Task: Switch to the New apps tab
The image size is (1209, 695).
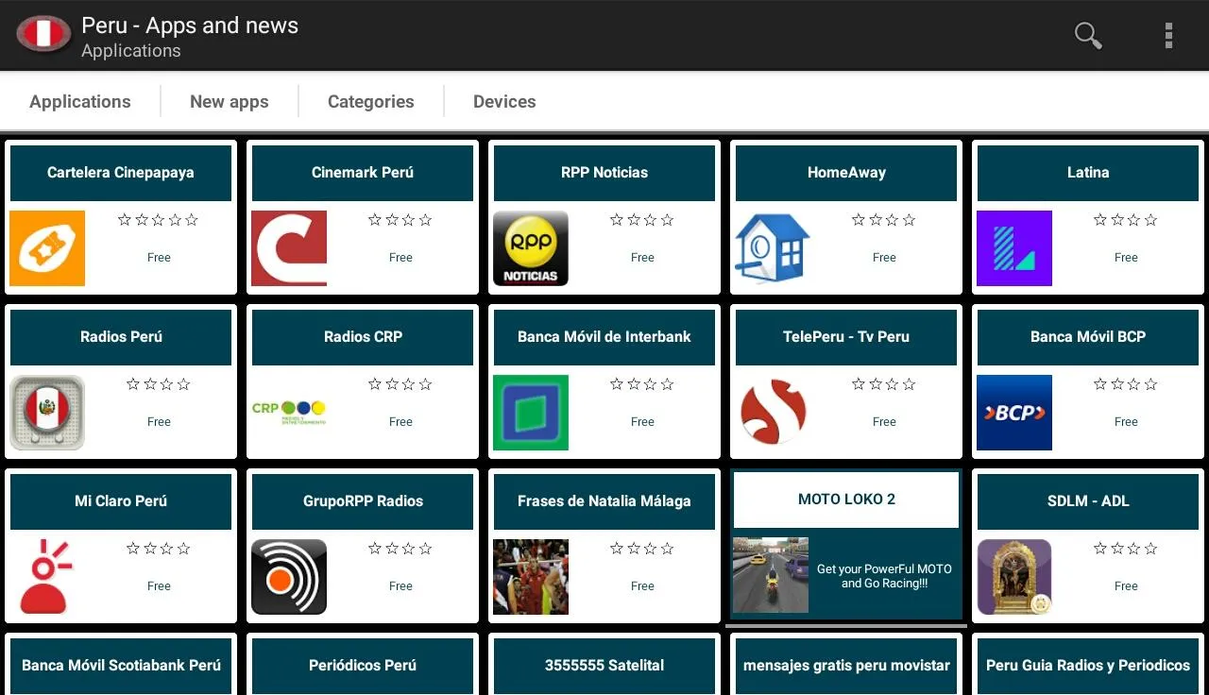Action: click(230, 102)
